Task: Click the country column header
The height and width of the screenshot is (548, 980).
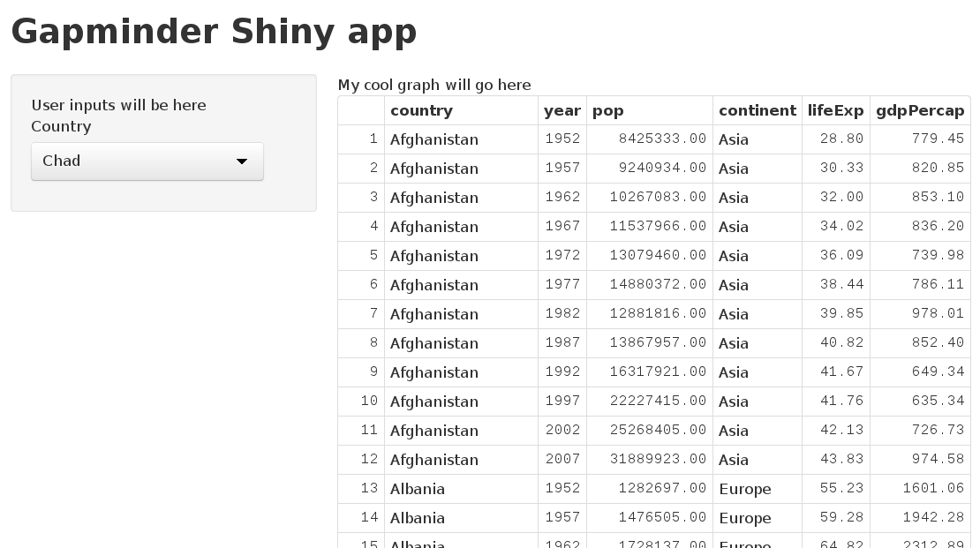Action: tap(421, 110)
